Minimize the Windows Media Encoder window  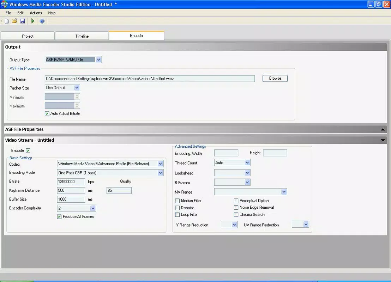tap(371, 4)
